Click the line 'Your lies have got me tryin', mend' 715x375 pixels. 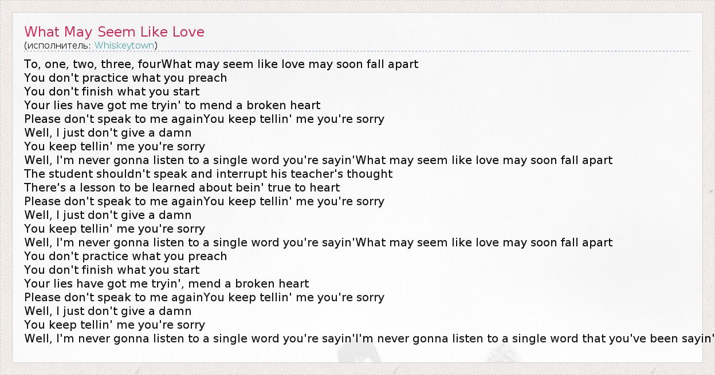click(166, 284)
